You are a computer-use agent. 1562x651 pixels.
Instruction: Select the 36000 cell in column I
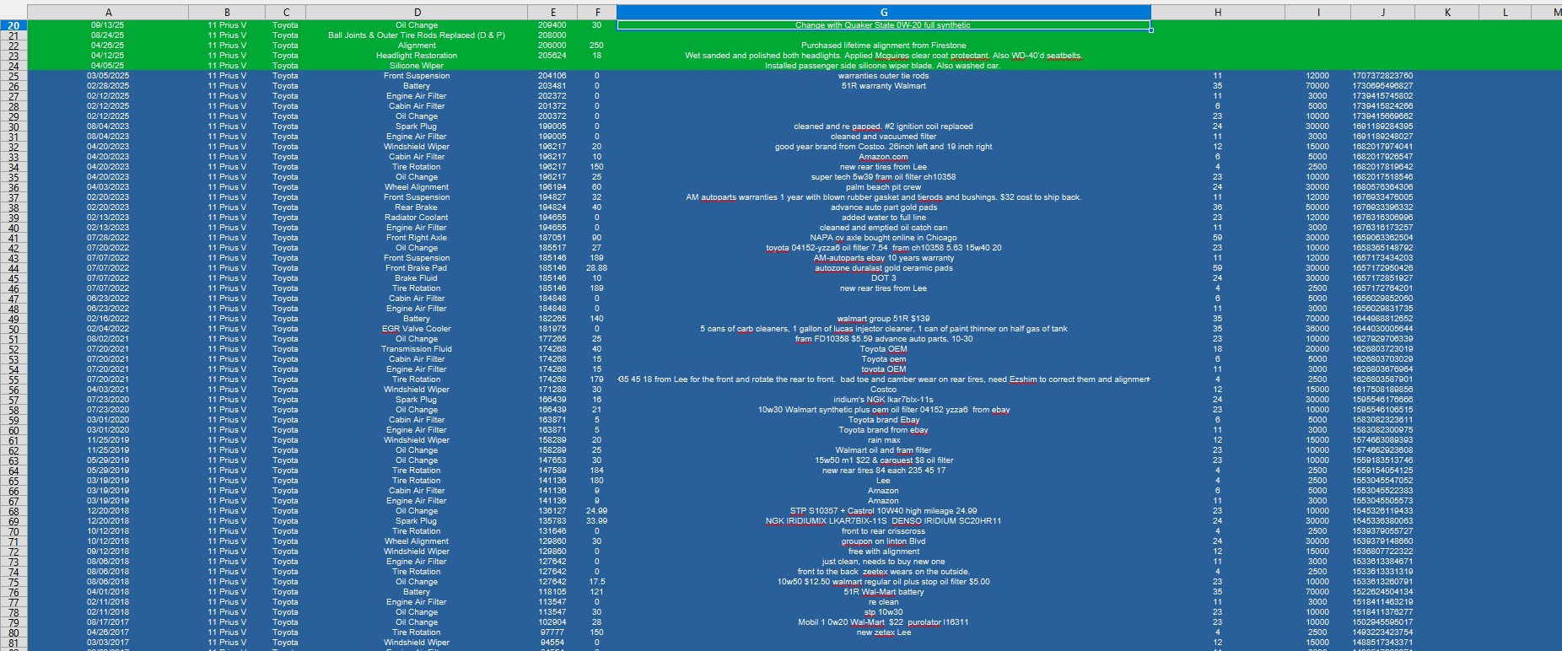point(1317,329)
